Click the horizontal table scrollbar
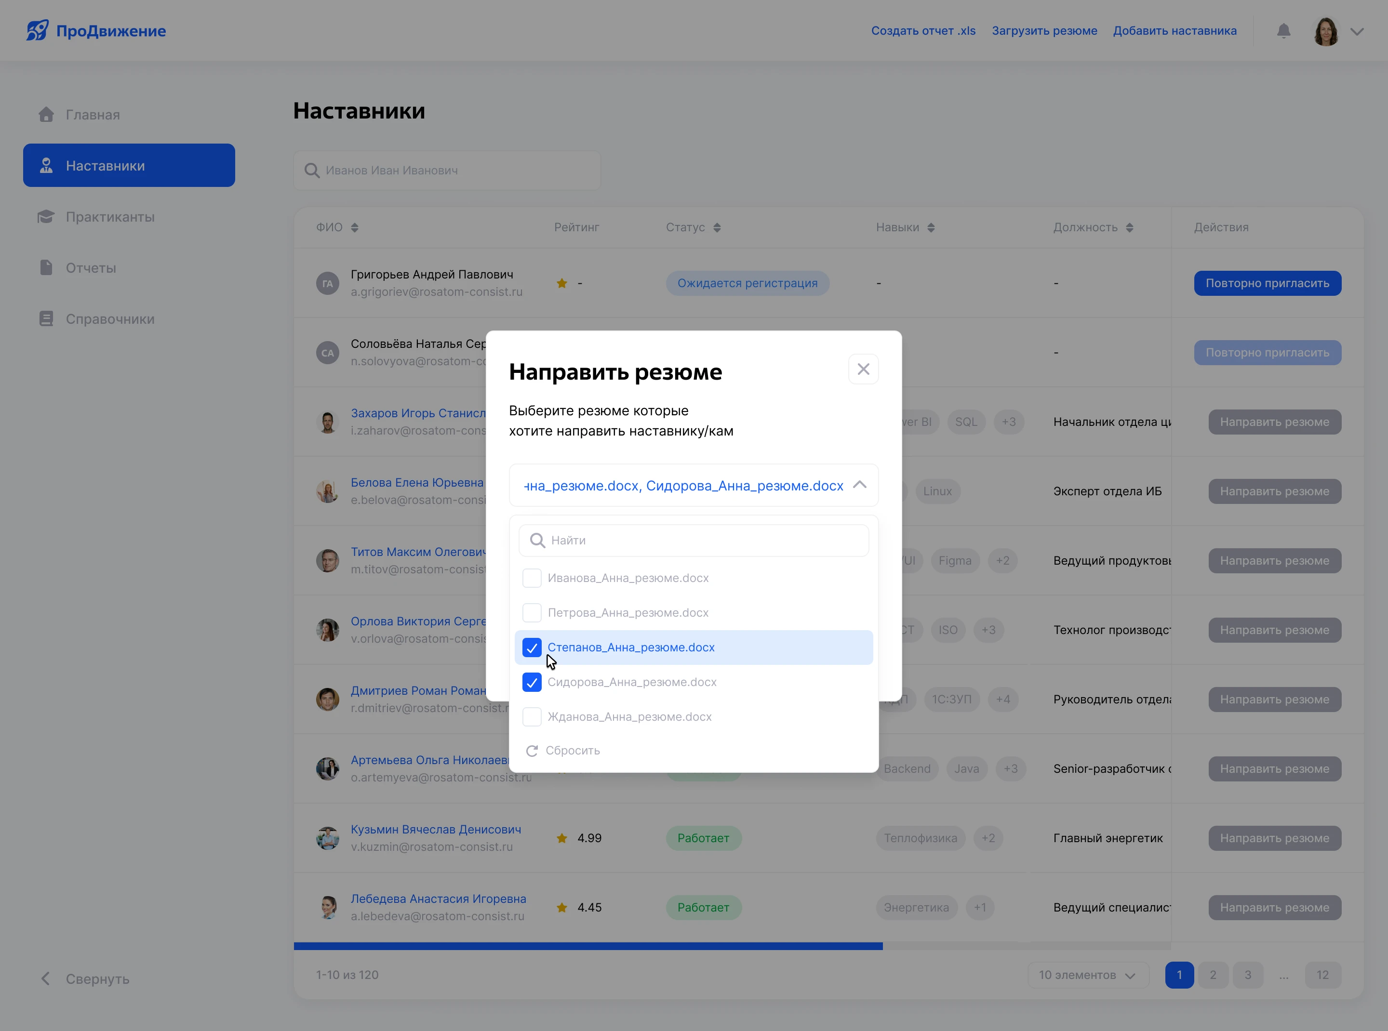The width and height of the screenshot is (1388, 1031). [588, 946]
